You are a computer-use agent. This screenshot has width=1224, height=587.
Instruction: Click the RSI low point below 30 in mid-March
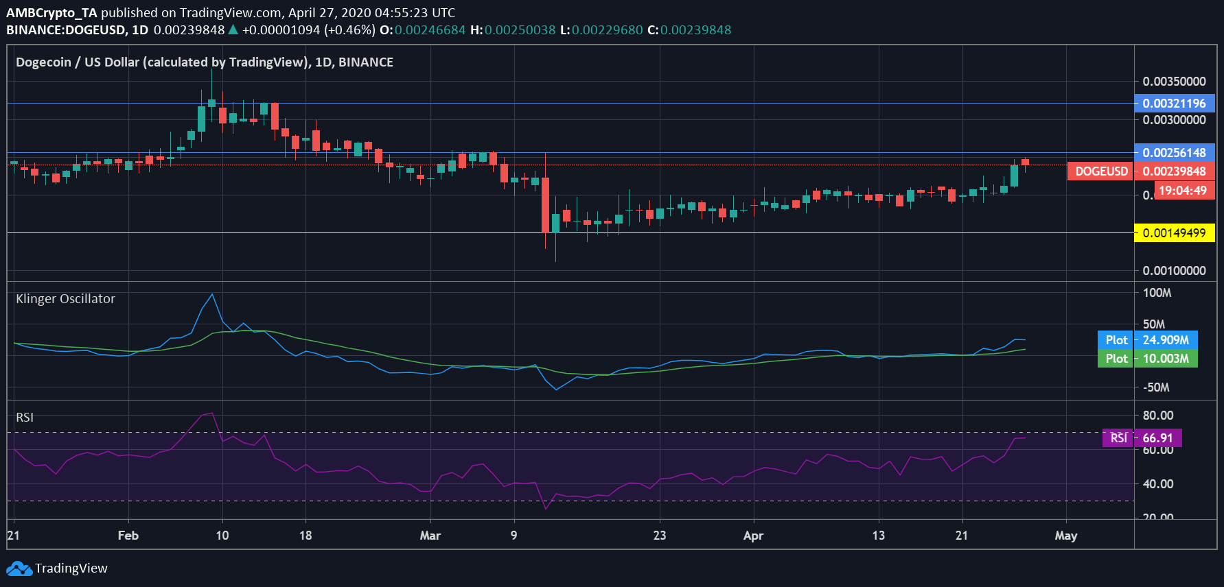click(546, 508)
